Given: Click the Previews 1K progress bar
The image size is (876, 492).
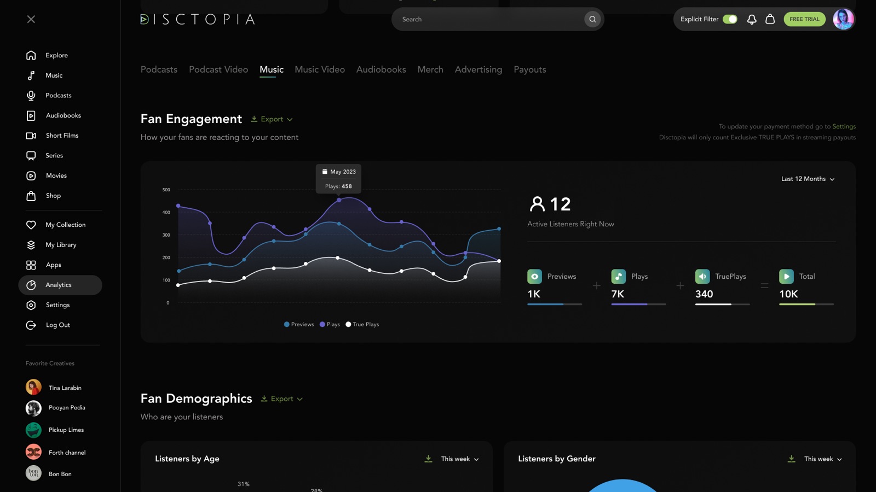Looking at the screenshot, I should (x=555, y=304).
